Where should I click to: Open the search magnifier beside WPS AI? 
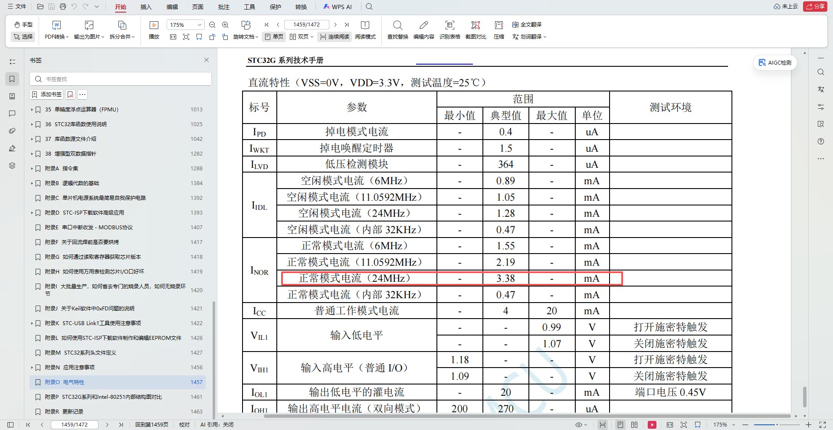(369, 7)
